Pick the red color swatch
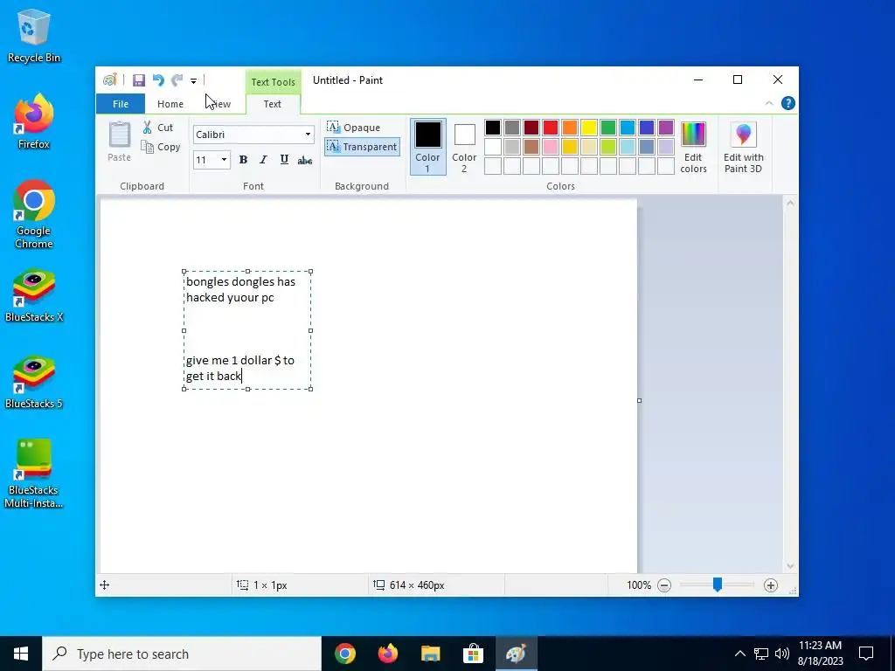895x671 pixels. pos(551,128)
